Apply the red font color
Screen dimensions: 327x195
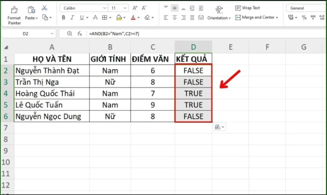(133, 18)
